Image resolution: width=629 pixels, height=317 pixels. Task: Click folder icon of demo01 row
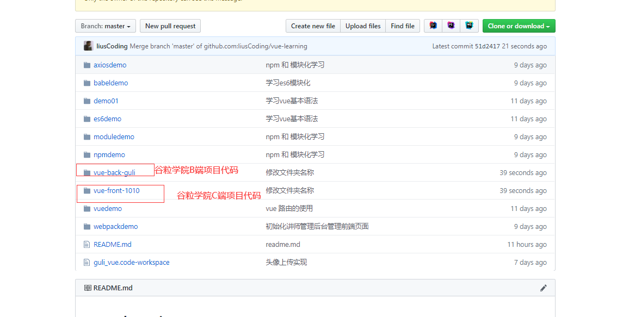click(87, 101)
